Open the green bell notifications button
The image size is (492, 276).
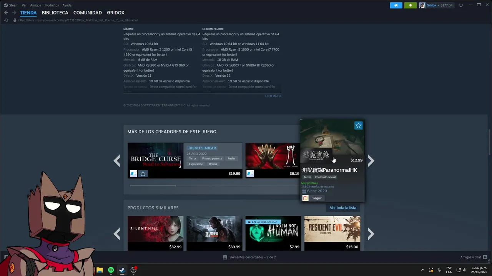click(411, 5)
